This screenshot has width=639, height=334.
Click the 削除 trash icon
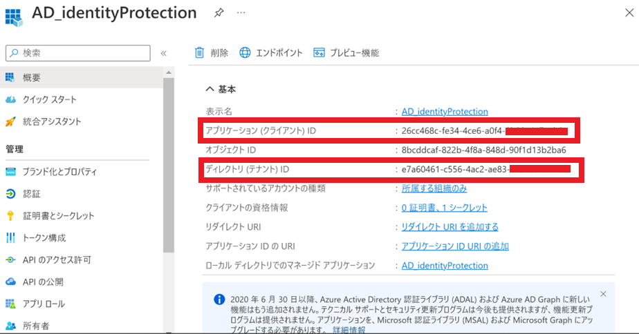click(199, 52)
